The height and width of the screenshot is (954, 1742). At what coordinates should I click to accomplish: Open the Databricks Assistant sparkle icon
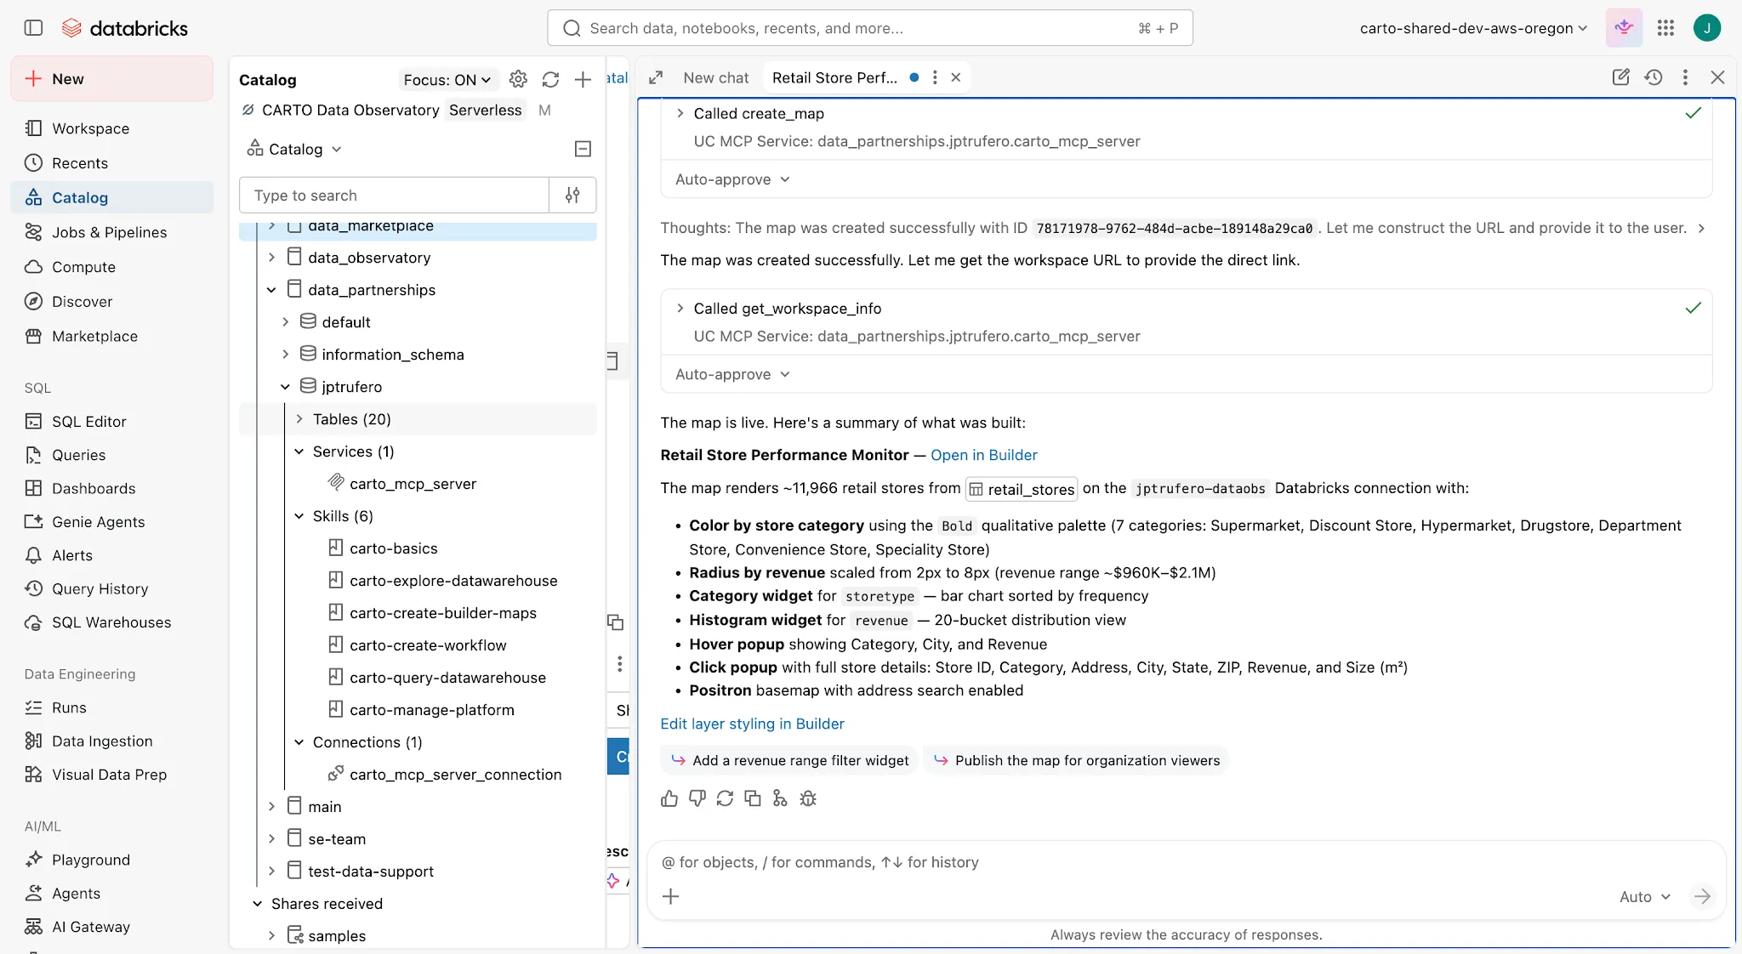coord(1624,28)
